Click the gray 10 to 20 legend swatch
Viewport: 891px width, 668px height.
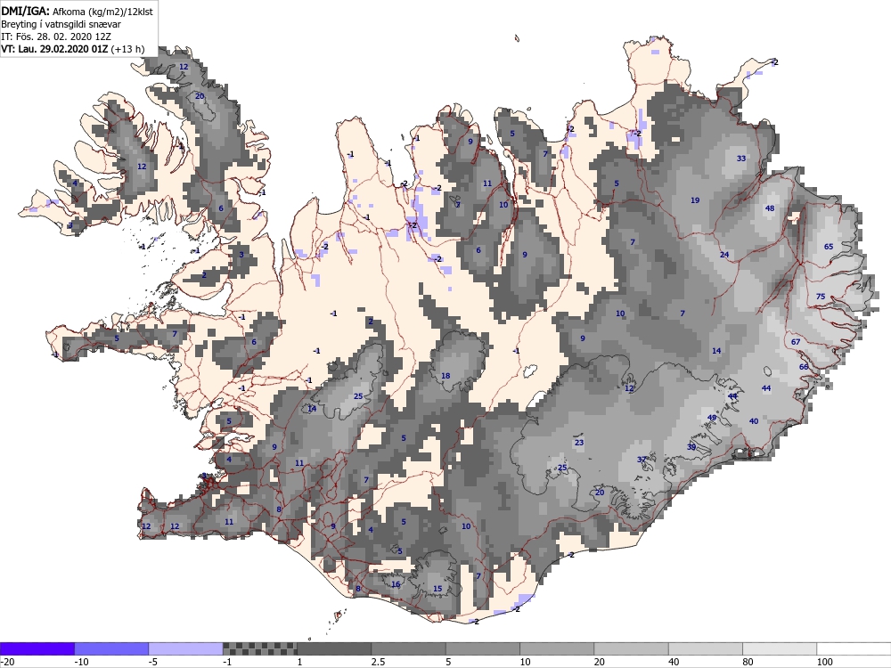click(557, 648)
